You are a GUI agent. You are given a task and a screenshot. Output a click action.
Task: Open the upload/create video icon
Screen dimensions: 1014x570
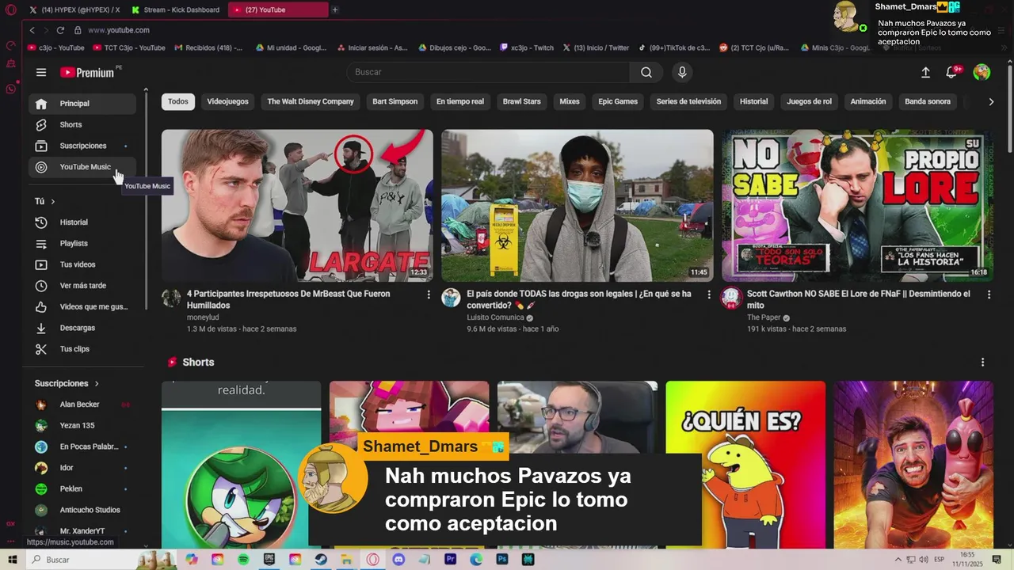925,72
